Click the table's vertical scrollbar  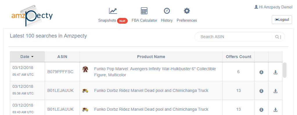[285, 70]
